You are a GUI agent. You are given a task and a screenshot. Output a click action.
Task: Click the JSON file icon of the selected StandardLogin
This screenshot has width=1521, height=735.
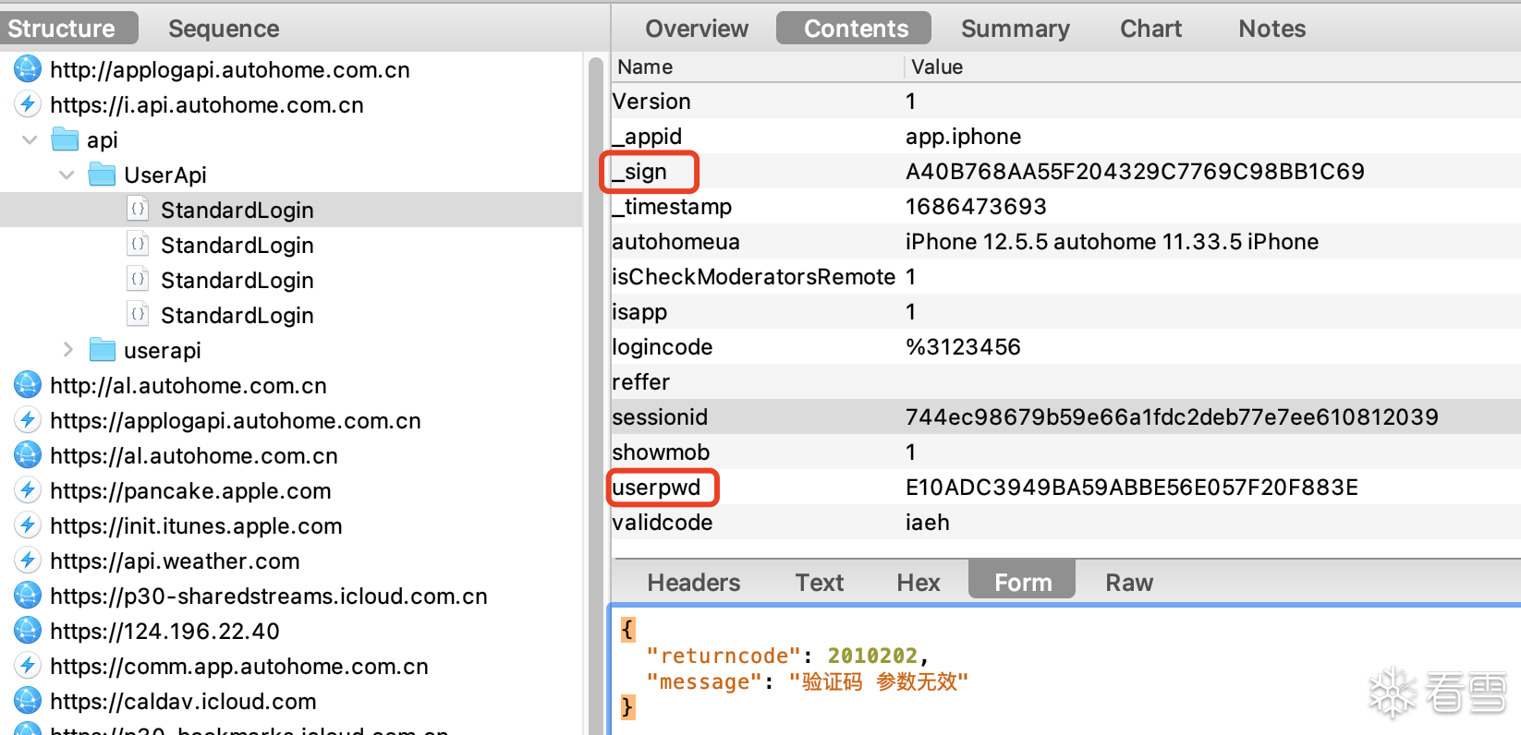[x=138, y=210]
